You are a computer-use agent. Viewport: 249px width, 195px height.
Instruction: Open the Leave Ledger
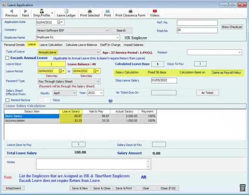[66, 13]
